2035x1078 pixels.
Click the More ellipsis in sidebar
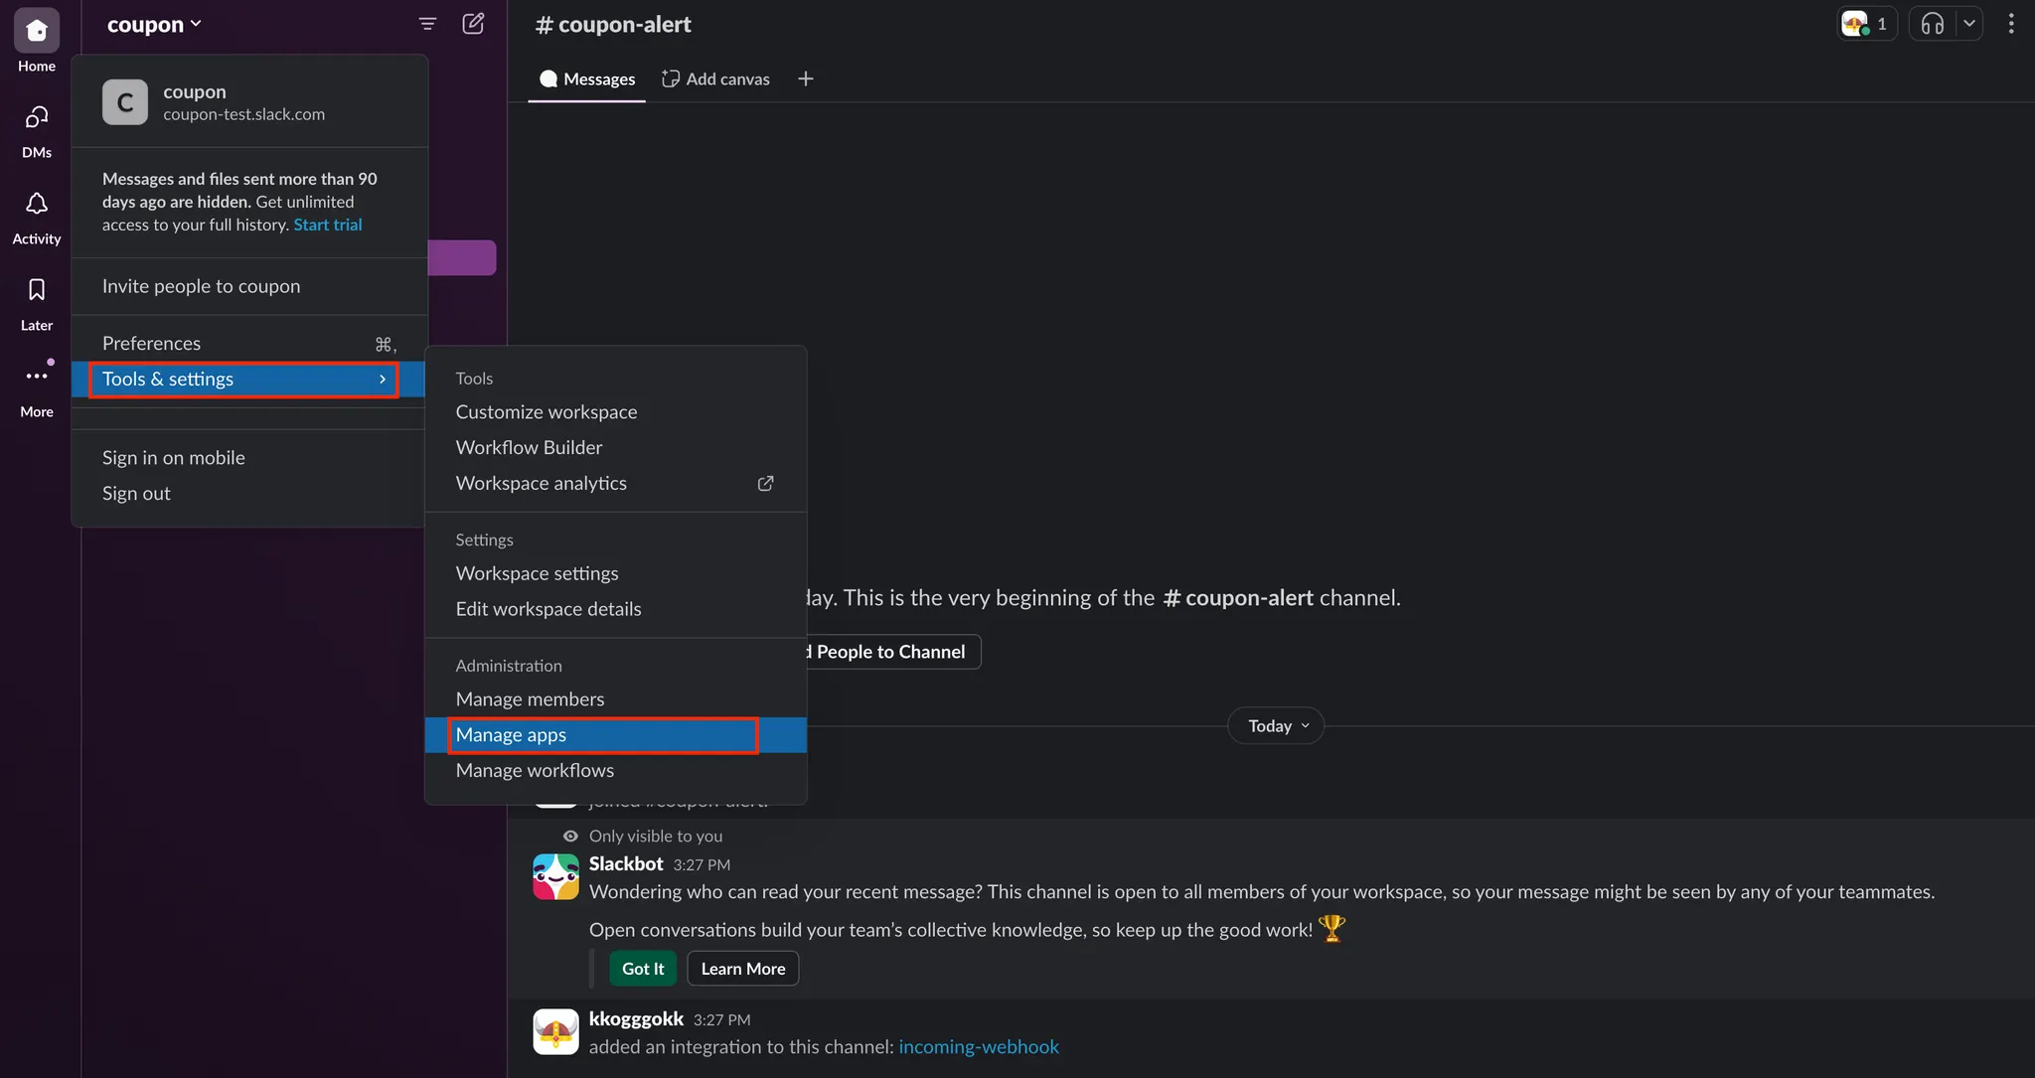[x=37, y=378]
